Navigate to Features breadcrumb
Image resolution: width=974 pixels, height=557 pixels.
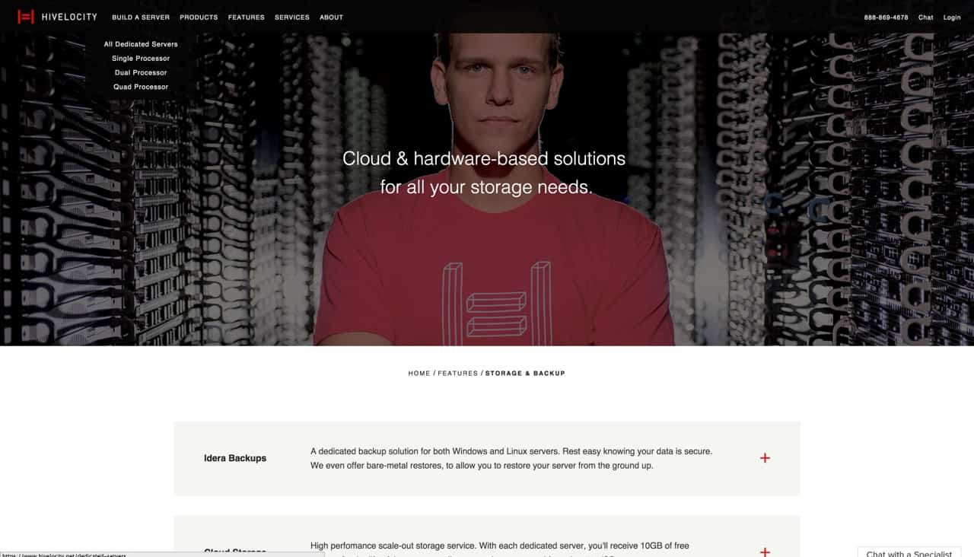pos(457,374)
